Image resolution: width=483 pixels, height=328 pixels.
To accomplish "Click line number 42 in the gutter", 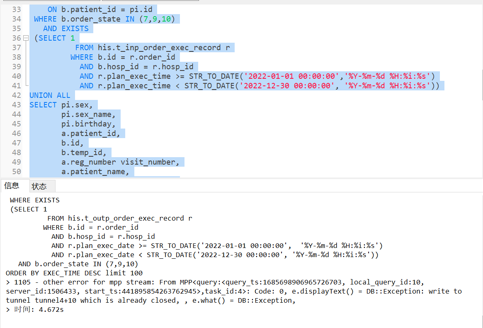I will tap(16, 95).
